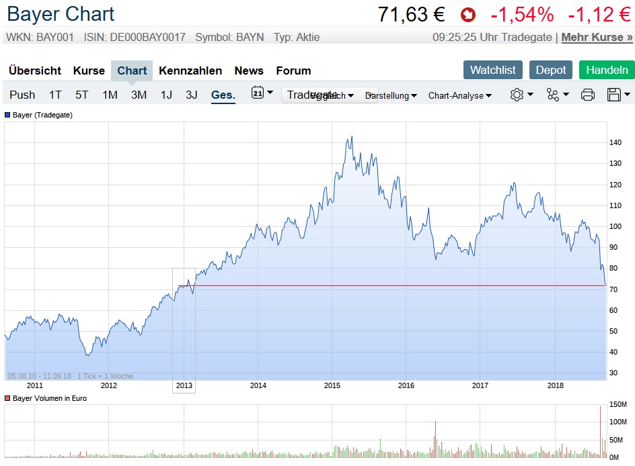Click the share chart icon
Viewport: 635px width, 466px height.
557,95
